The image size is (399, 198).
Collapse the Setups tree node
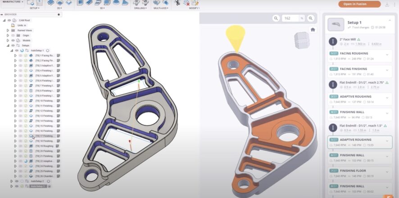click(x=8, y=46)
